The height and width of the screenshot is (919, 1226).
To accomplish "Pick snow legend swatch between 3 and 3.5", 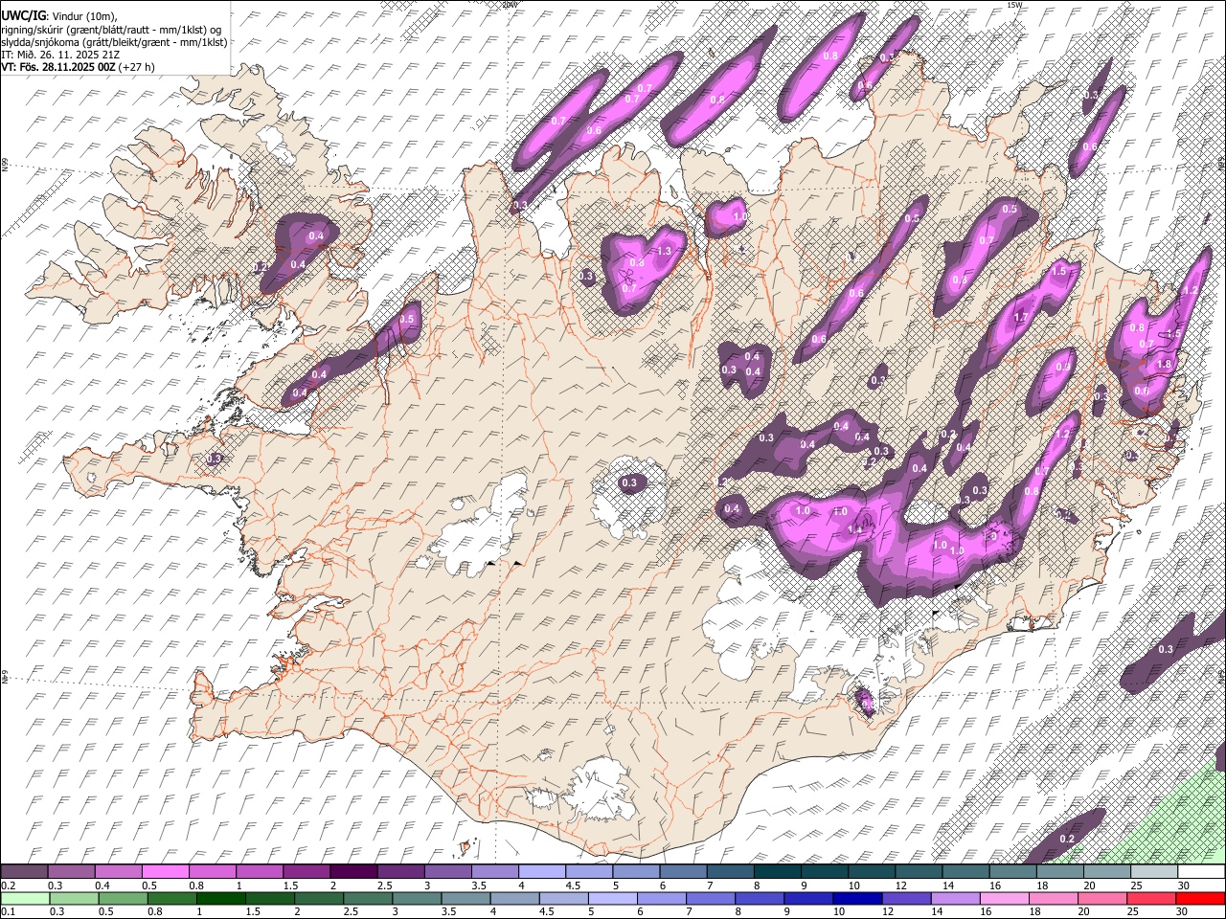I will 447,871.
